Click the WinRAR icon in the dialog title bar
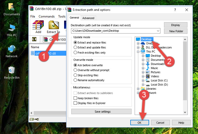 point(69,10)
